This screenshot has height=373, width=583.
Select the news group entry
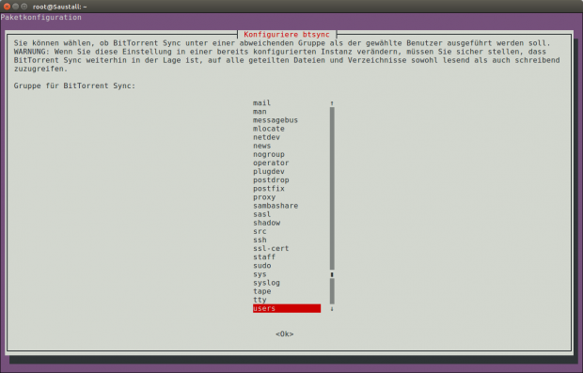[261, 146]
